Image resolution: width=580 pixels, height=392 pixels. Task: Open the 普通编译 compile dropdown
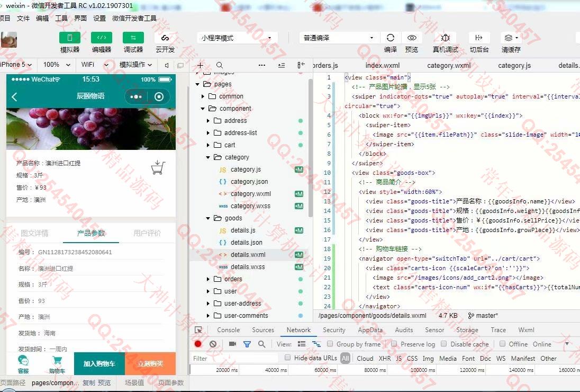pos(339,38)
